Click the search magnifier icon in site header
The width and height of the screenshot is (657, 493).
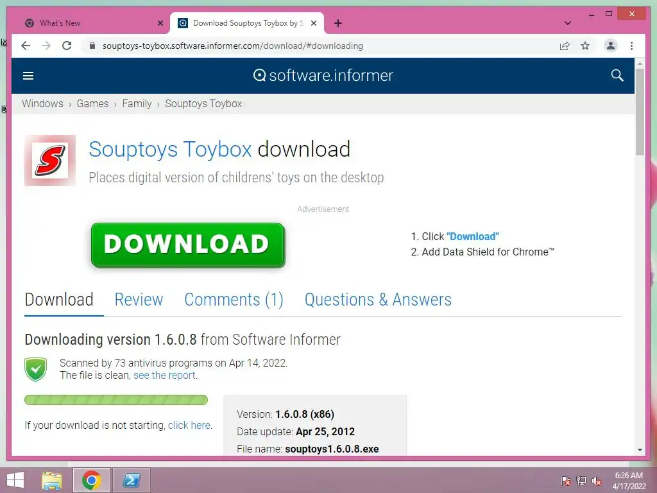(617, 76)
